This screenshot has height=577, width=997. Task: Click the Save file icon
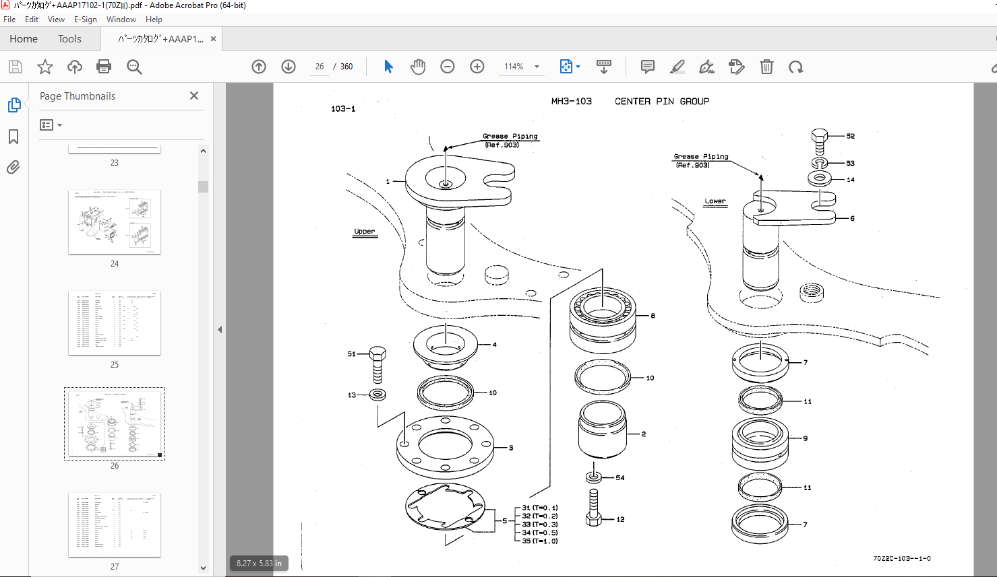tap(16, 67)
